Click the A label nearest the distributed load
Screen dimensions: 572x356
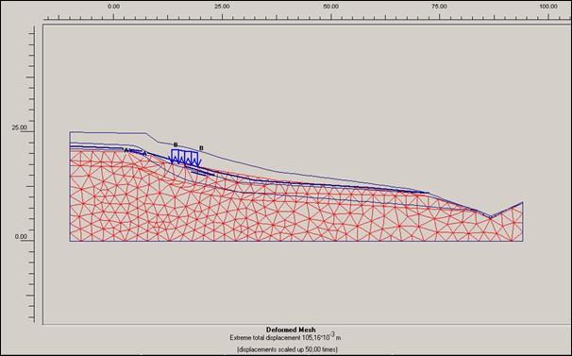pyautogui.click(x=144, y=153)
